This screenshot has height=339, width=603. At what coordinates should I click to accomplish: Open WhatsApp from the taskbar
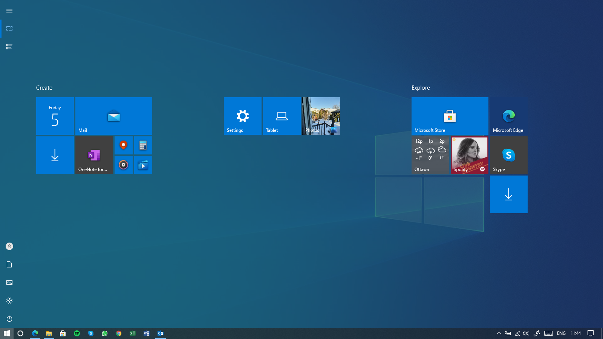pos(105,333)
